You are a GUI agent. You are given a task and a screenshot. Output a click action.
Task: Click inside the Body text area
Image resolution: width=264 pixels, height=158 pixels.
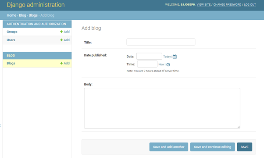pos(162,108)
